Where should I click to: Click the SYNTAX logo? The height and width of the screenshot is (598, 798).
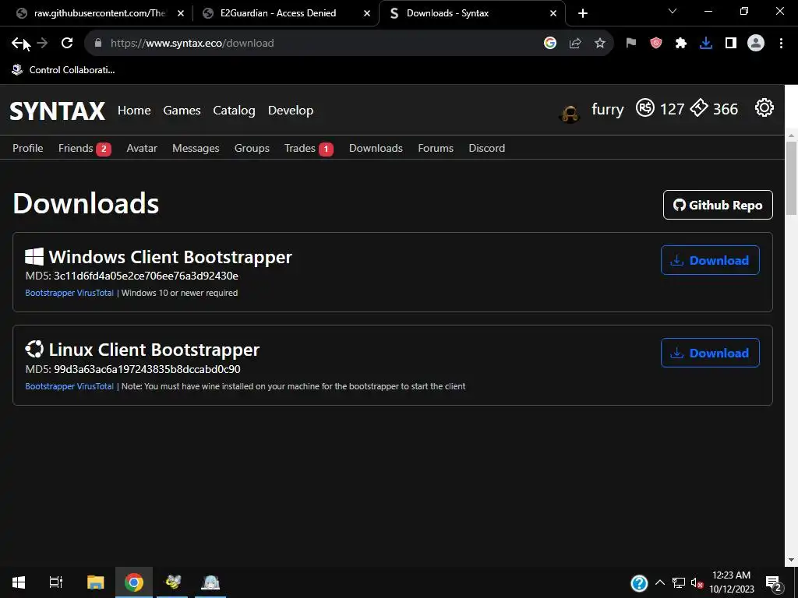[x=57, y=111]
